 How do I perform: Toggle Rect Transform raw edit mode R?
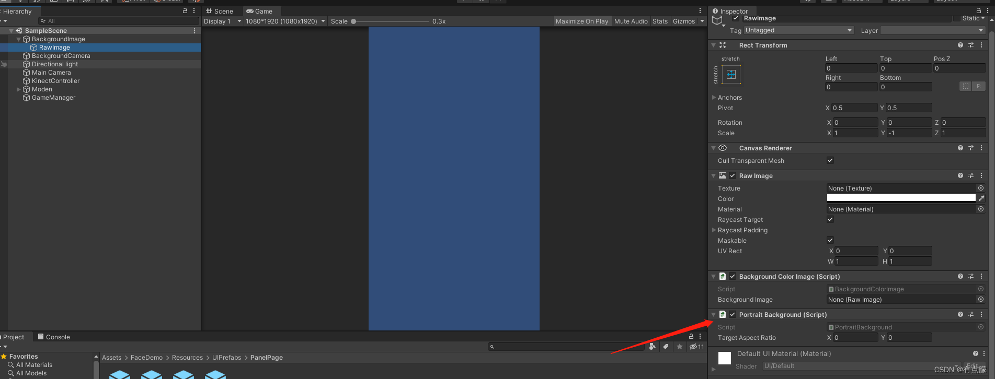[979, 86]
